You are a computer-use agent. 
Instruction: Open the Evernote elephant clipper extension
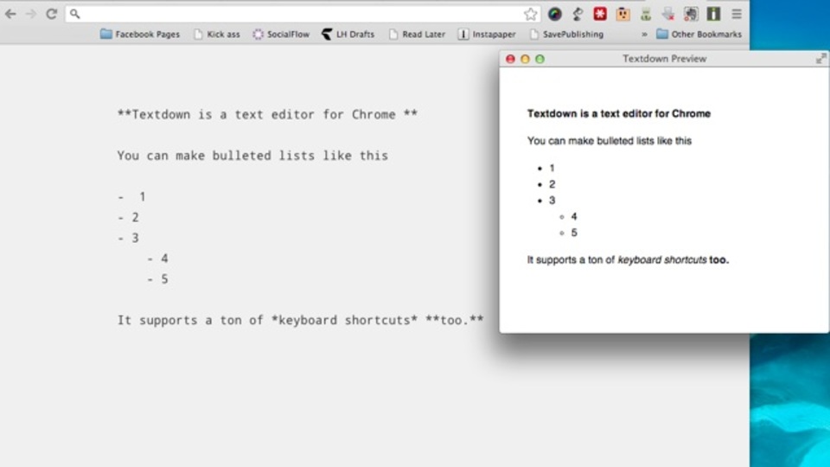coord(691,15)
